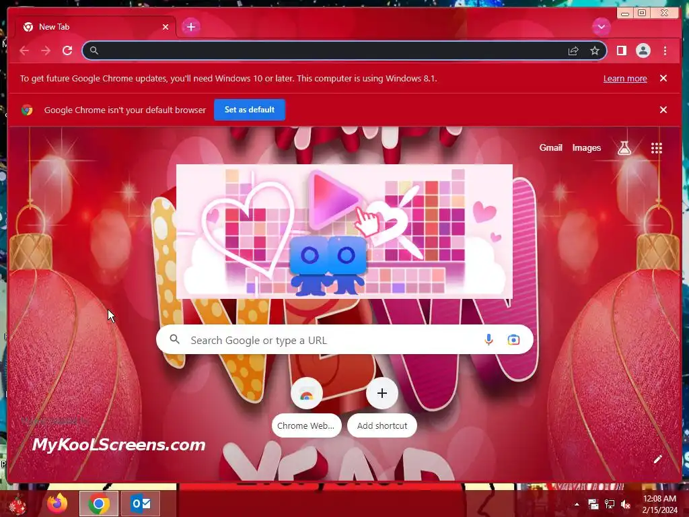Click the back navigation arrow

click(x=24, y=50)
